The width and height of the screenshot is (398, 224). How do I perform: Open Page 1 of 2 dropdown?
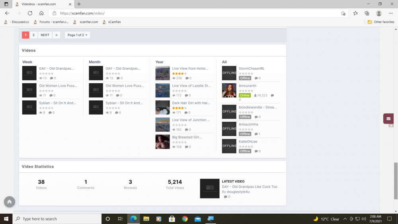pos(78,35)
